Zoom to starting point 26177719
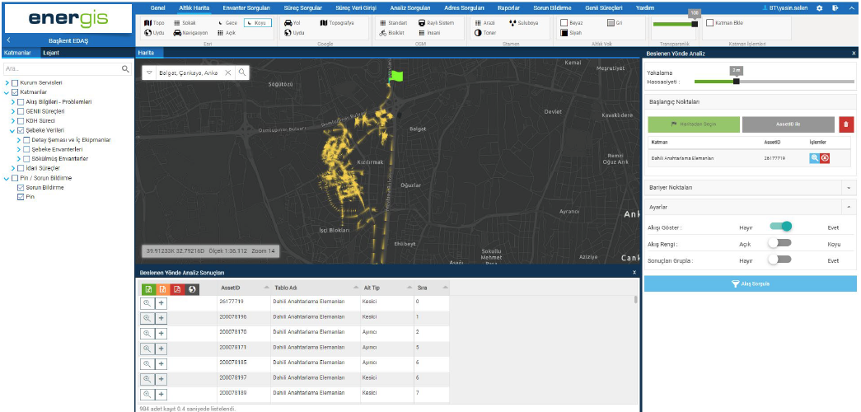 [x=814, y=158]
